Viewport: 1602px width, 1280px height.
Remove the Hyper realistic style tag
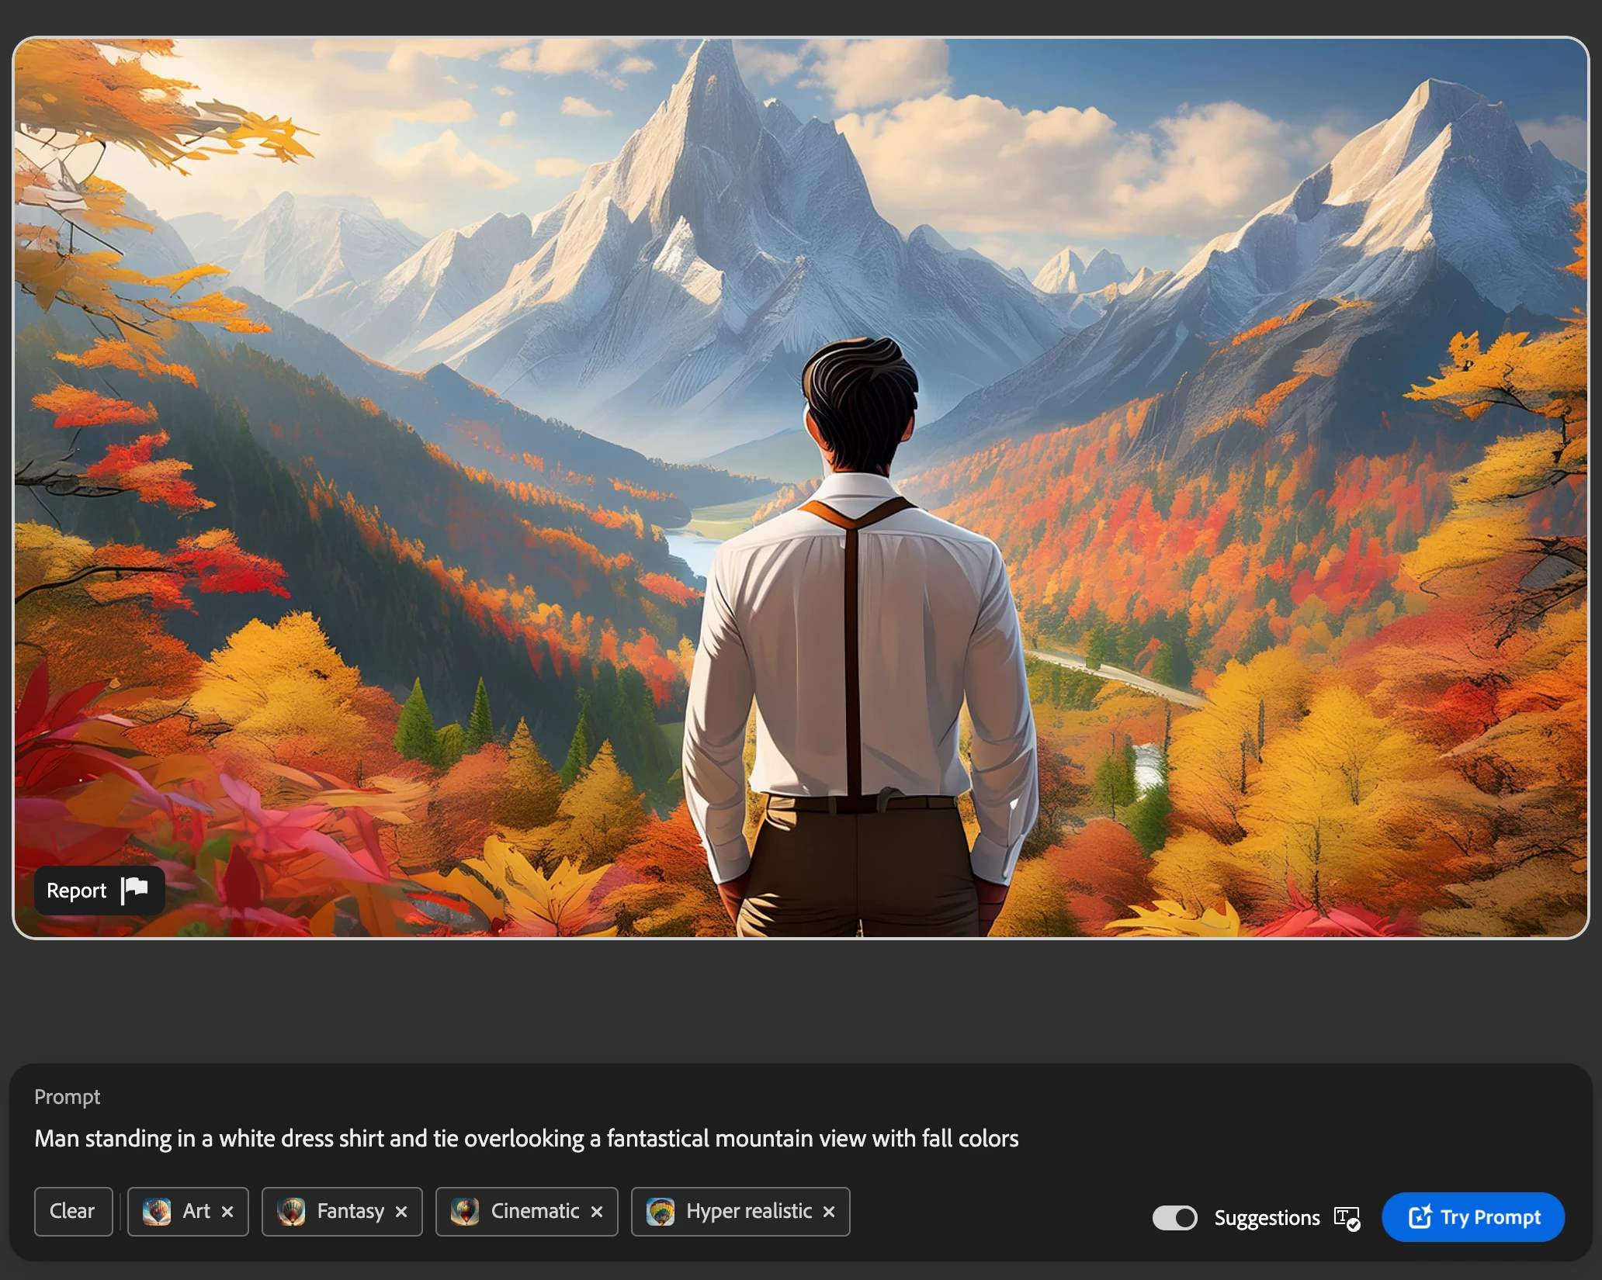pyautogui.click(x=829, y=1211)
